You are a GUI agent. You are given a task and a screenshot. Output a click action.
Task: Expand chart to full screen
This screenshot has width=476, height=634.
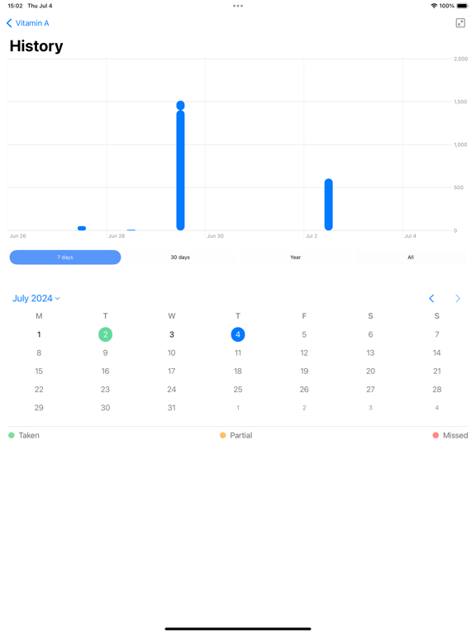[460, 23]
